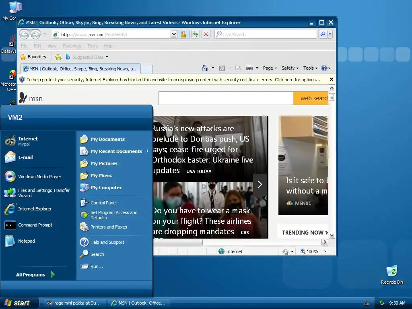Screen dimensions: 412x309
Task: Click the Back button in Internet Explorer
Action: click(x=24, y=34)
